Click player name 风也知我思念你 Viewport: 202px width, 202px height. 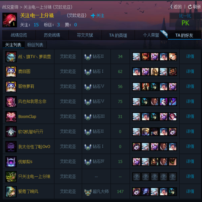[x=32, y=102]
